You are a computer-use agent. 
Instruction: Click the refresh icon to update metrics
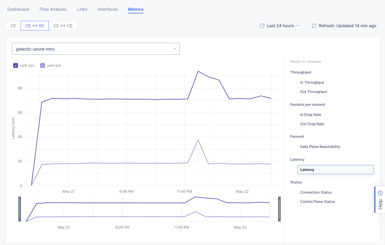[314, 26]
